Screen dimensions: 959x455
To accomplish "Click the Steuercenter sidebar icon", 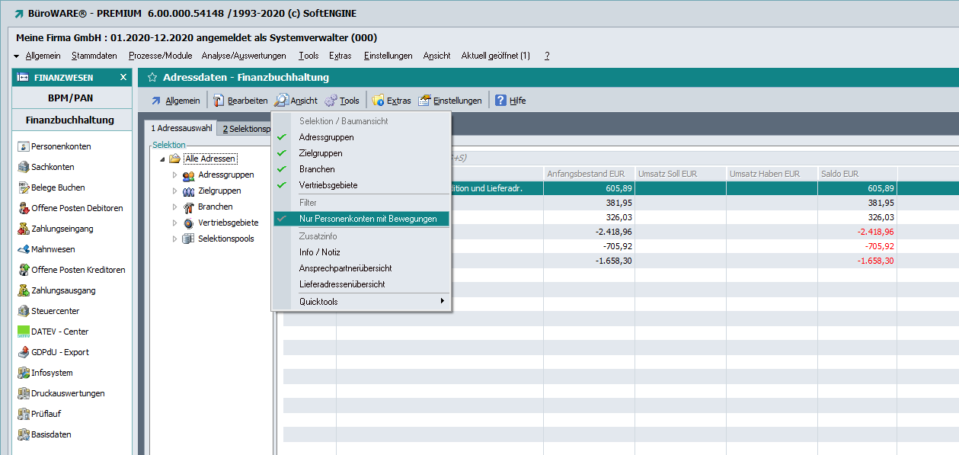I will point(24,311).
